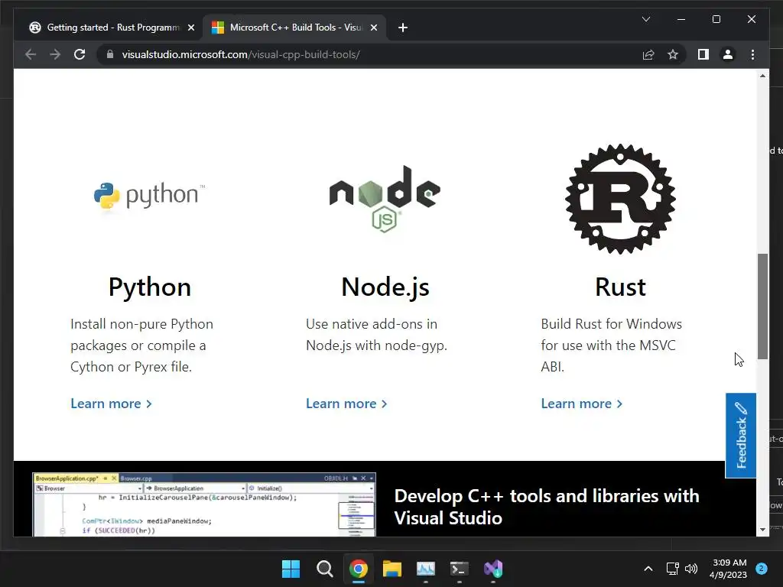Image resolution: width=783 pixels, height=587 pixels.
Task: Reload the current page
Action: click(80, 54)
